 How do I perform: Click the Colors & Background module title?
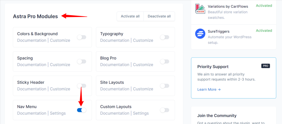click(x=37, y=34)
